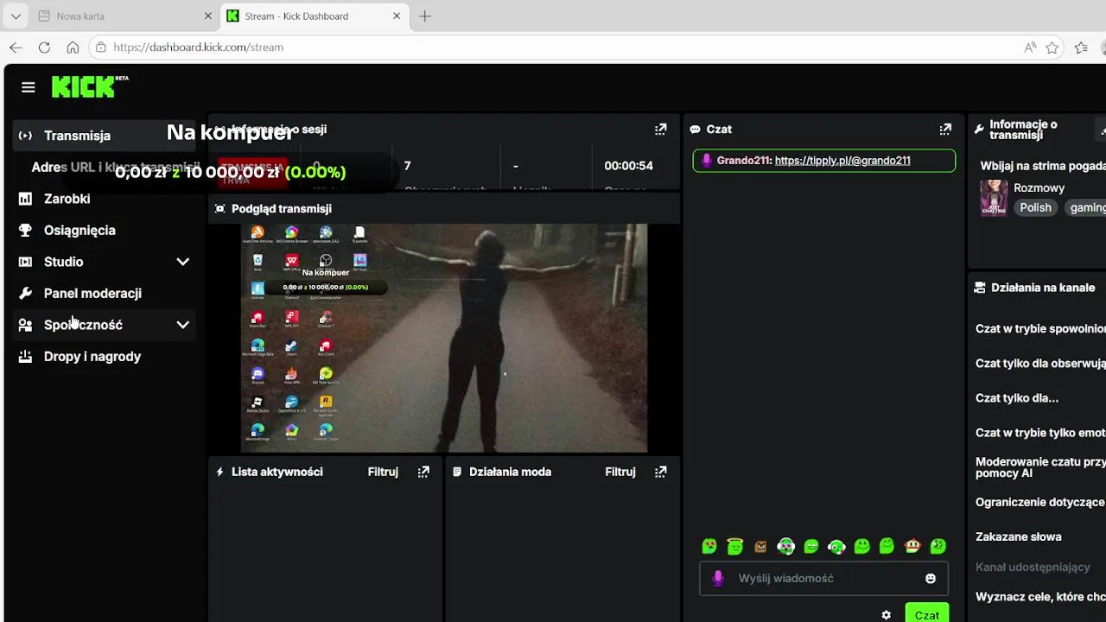Viewport: 1106px width, 622px height.
Task: Open the tab search dropdown
Action: 16,16
